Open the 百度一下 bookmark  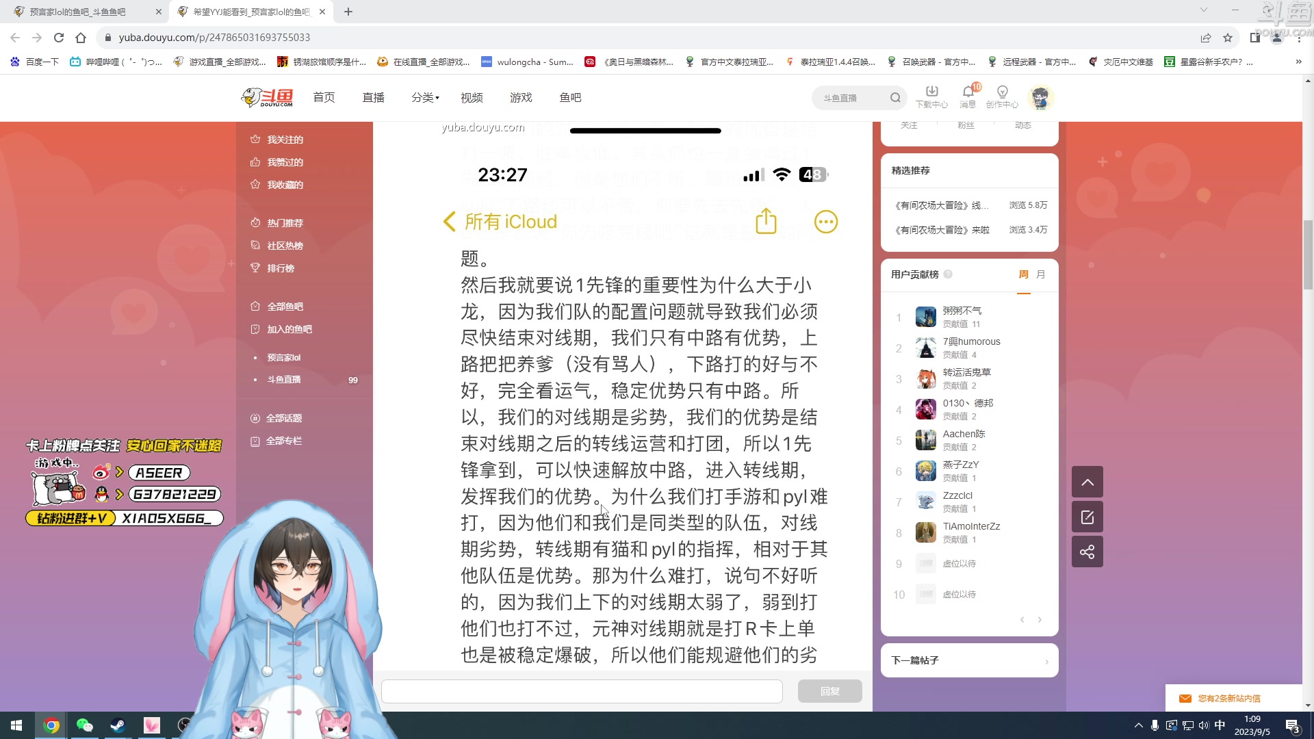coord(34,62)
